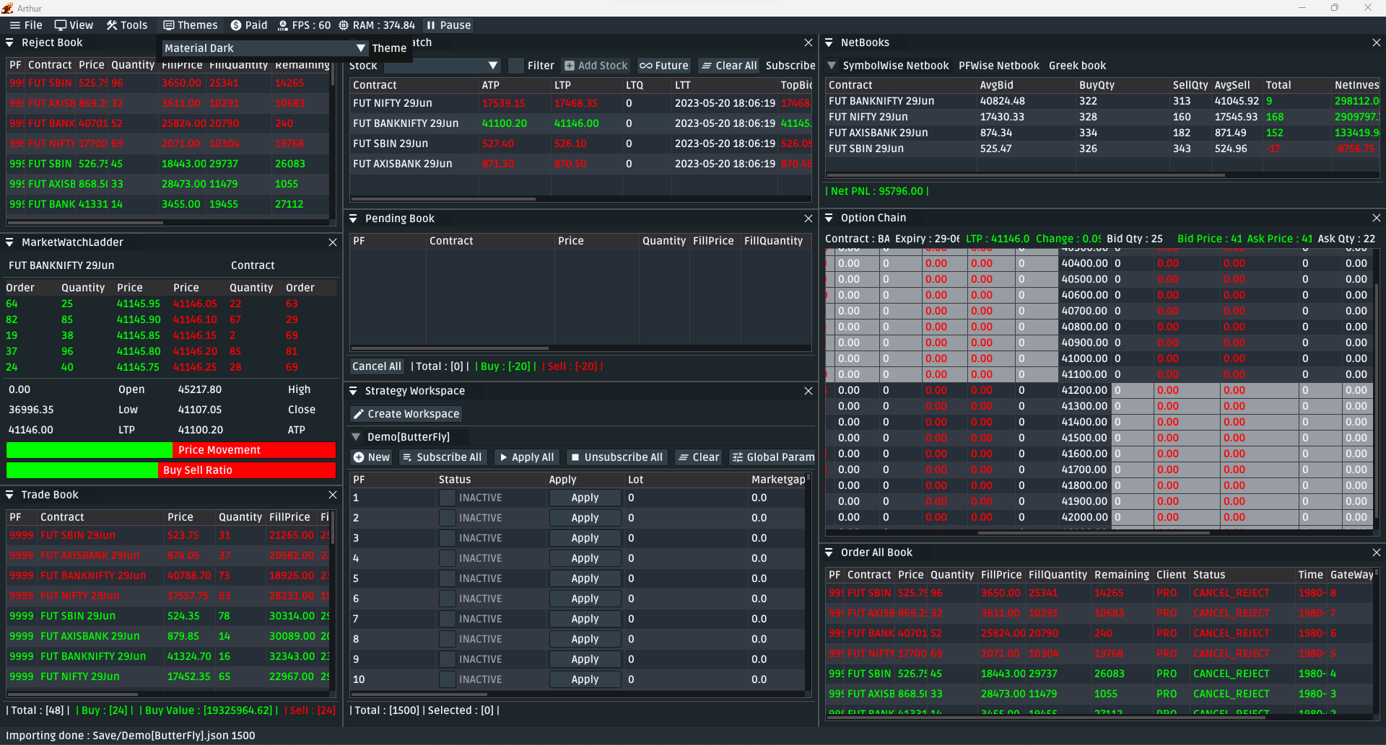Close the Trade Book panel
The width and height of the screenshot is (1386, 745).
tap(333, 495)
